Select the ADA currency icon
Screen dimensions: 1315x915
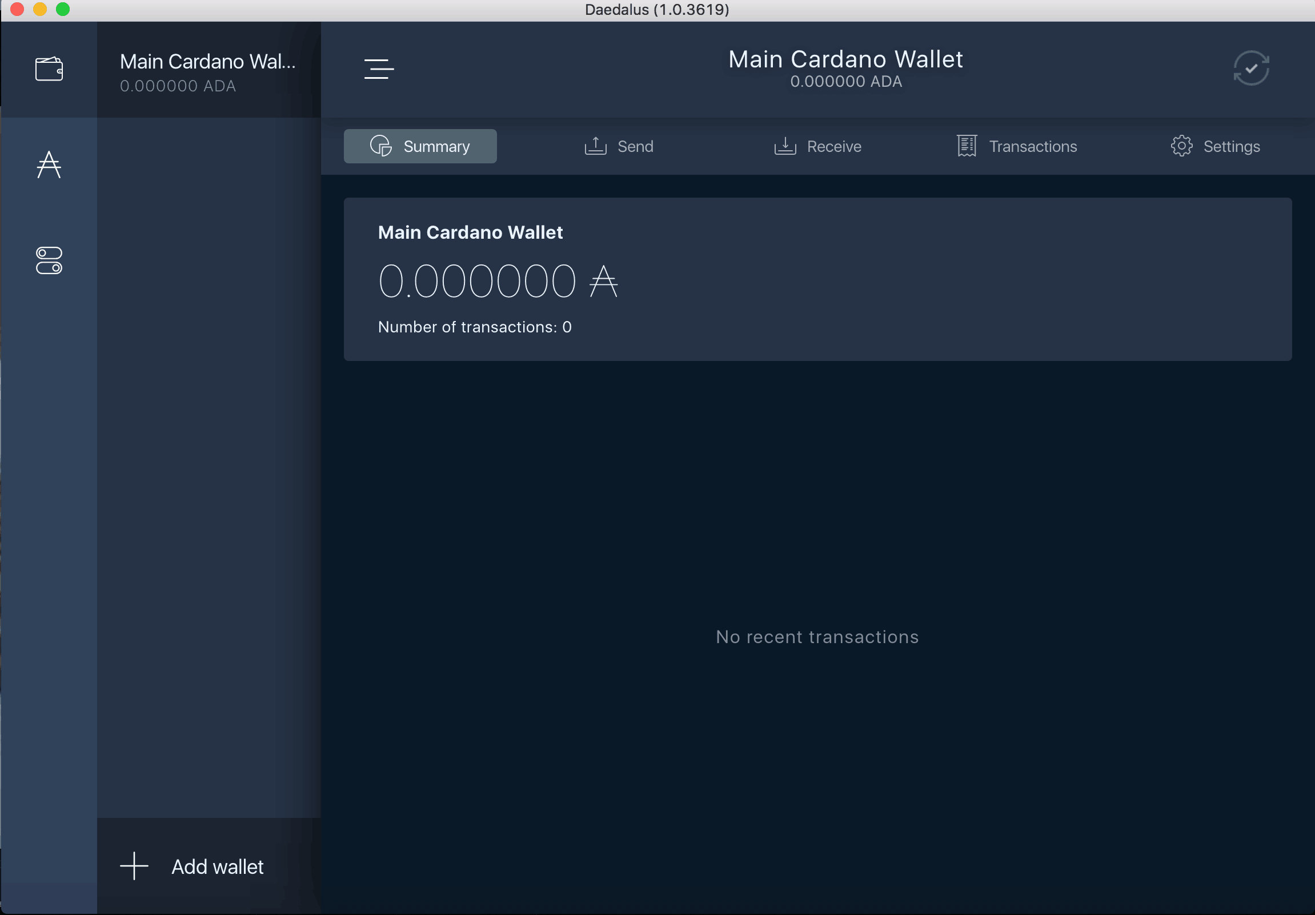(x=50, y=163)
